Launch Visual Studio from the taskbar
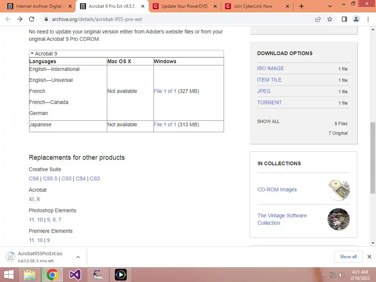The width and height of the screenshot is (376, 282). [75, 275]
